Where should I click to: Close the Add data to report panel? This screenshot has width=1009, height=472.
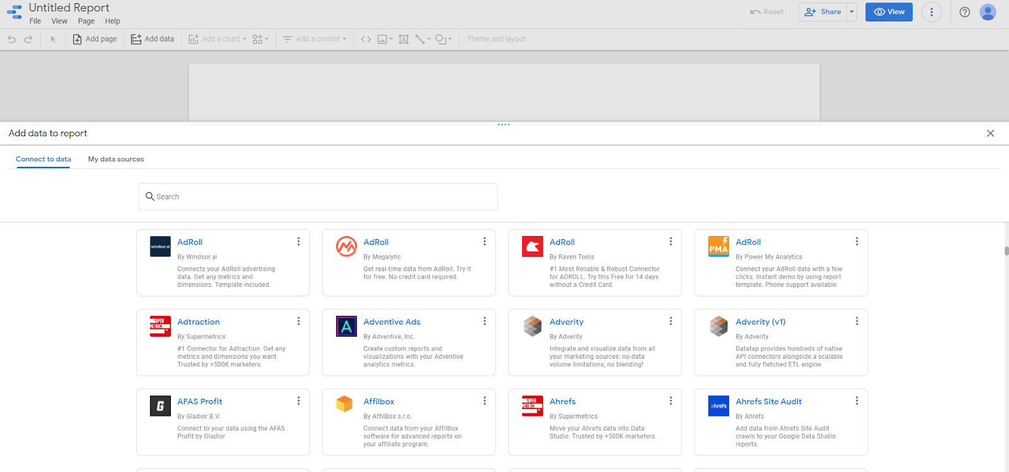click(x=990, y=133)
